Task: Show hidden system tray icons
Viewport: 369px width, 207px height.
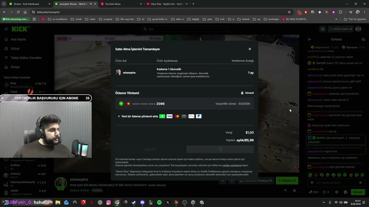Action: click(324, 202)
